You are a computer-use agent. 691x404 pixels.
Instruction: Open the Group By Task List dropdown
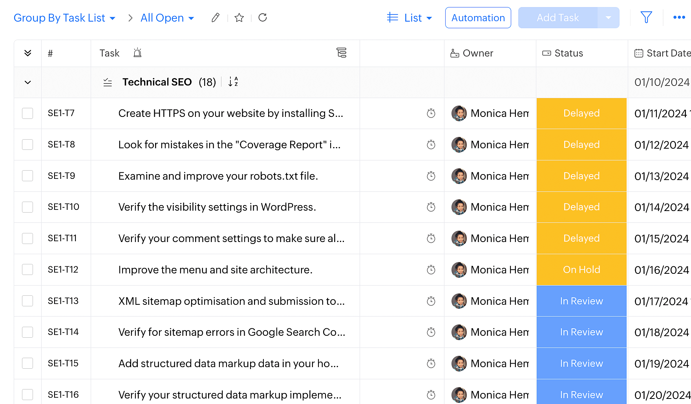[64, 18]
